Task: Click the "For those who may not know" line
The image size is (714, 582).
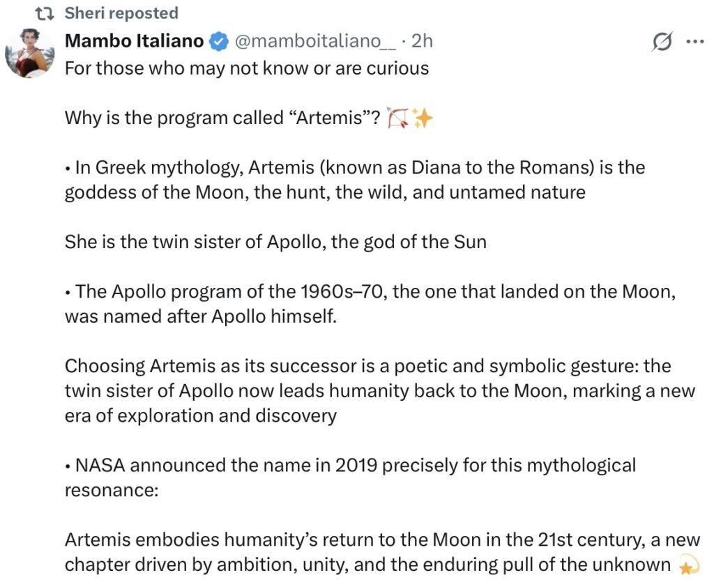Action: pos(247,68)
